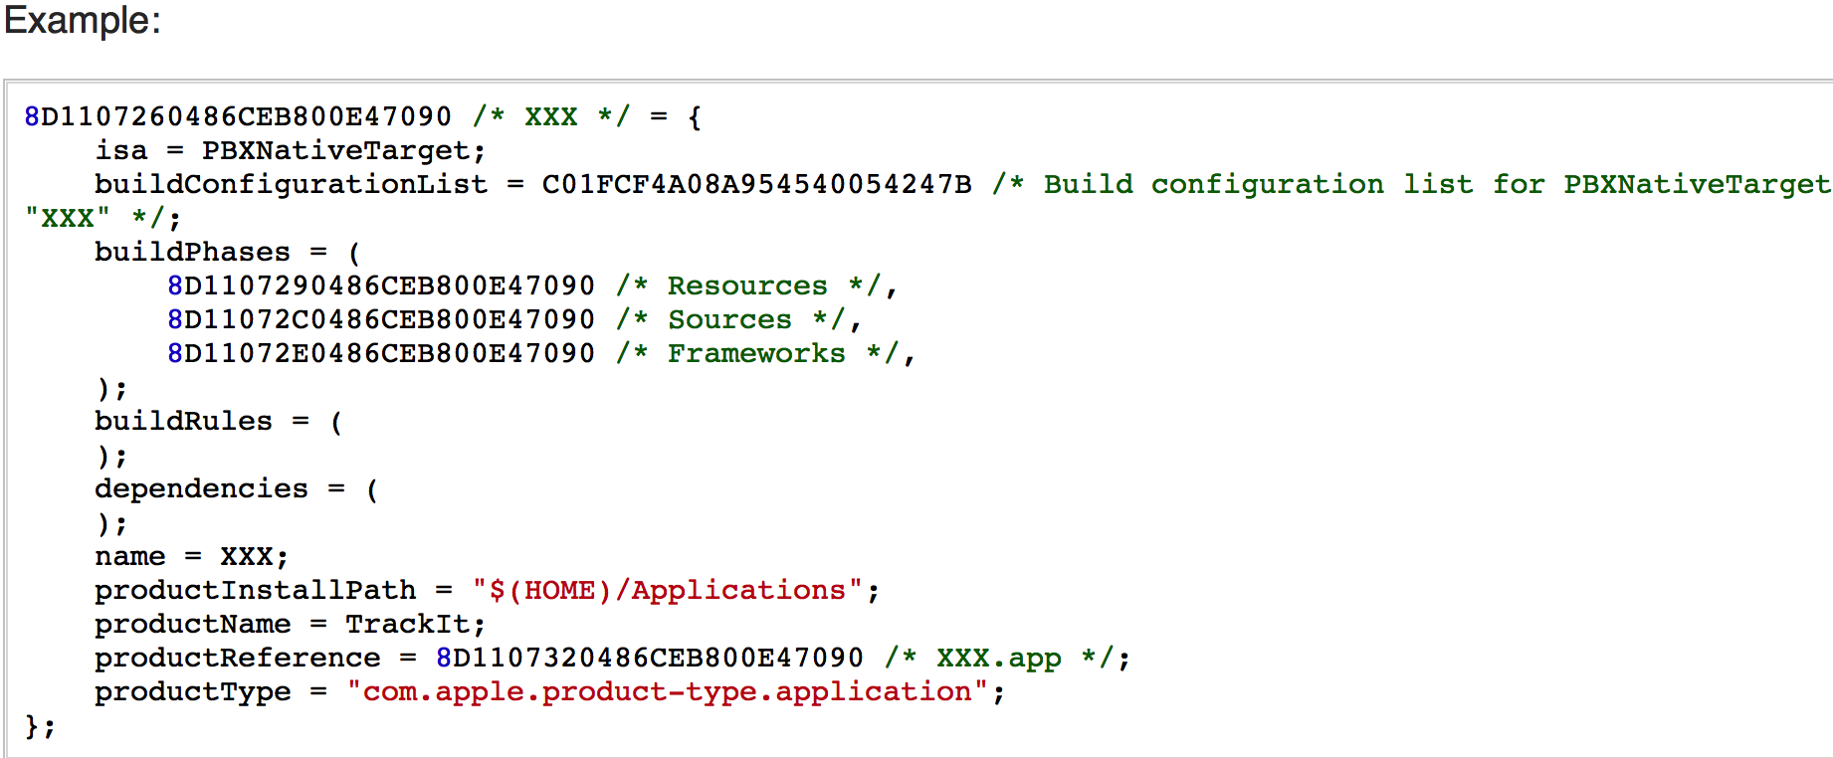Click the productReference key
Screen dimensions: 1833x758
[x=237, y=659]
